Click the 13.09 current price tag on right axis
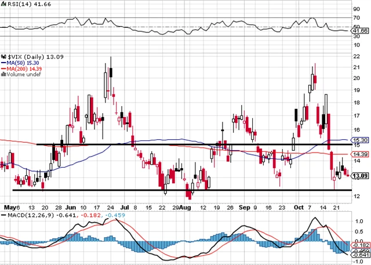 tap(360, 176)
